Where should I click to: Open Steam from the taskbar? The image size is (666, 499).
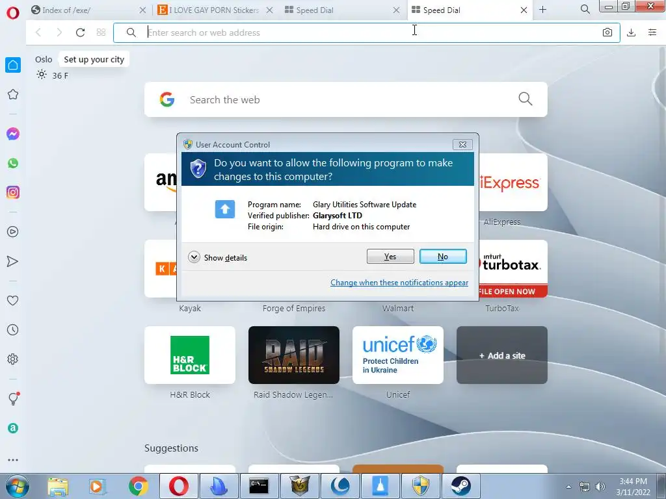point(461,486)
